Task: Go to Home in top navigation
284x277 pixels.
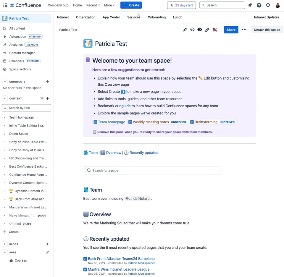Action: click(x=77, y=5)
